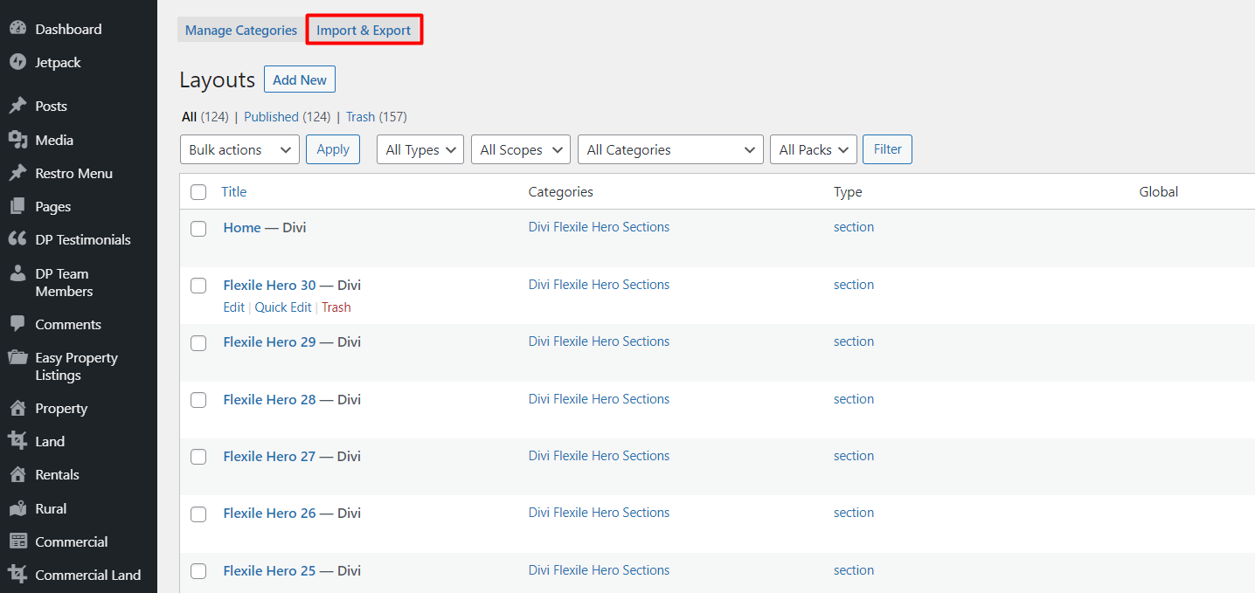Switch to the Import & Export tab
The width and height of the screenshot is (1255, 593).
click(x=364, y=29)
